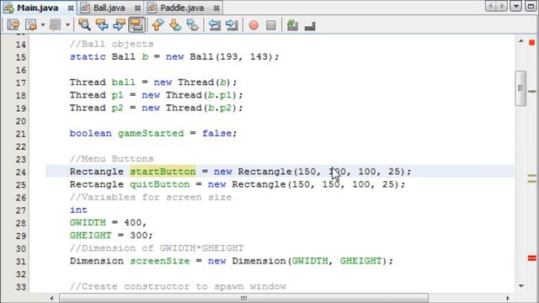This screenshot has height=303, width=539.
Task: Start macro recording with red circle
Action: (x=253, y=25)
